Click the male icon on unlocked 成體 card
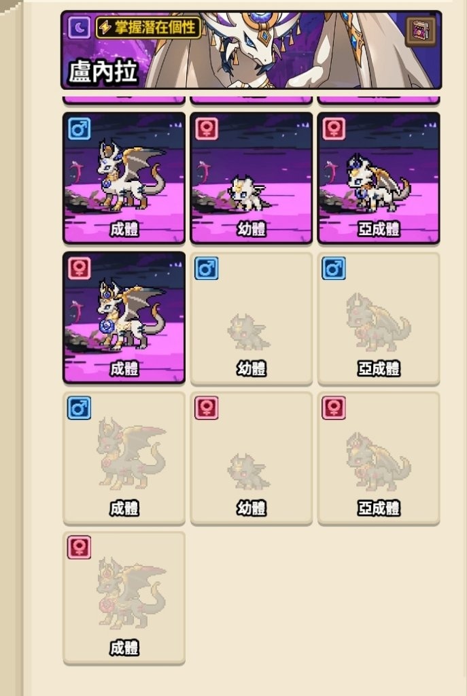This screenshot has height=696, width=467. click(80, 128)
